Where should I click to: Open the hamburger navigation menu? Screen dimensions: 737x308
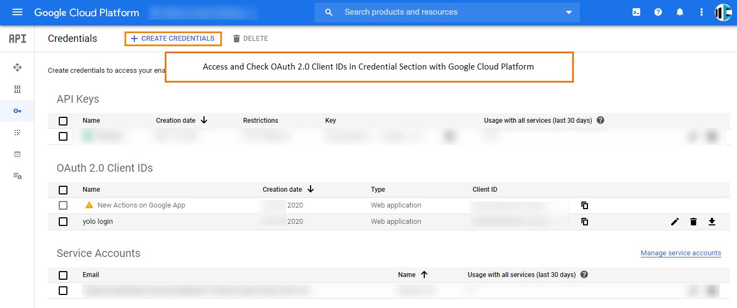click(x=17, y=12)
